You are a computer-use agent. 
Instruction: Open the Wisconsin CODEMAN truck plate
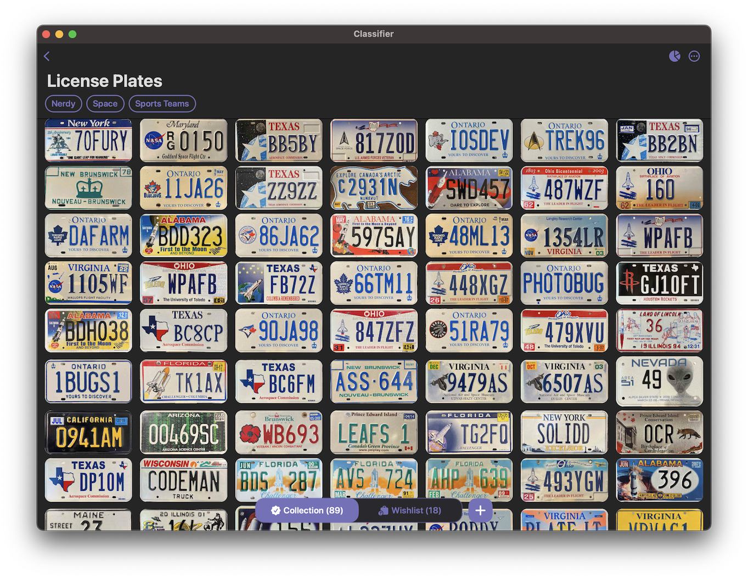click(183, 480)
